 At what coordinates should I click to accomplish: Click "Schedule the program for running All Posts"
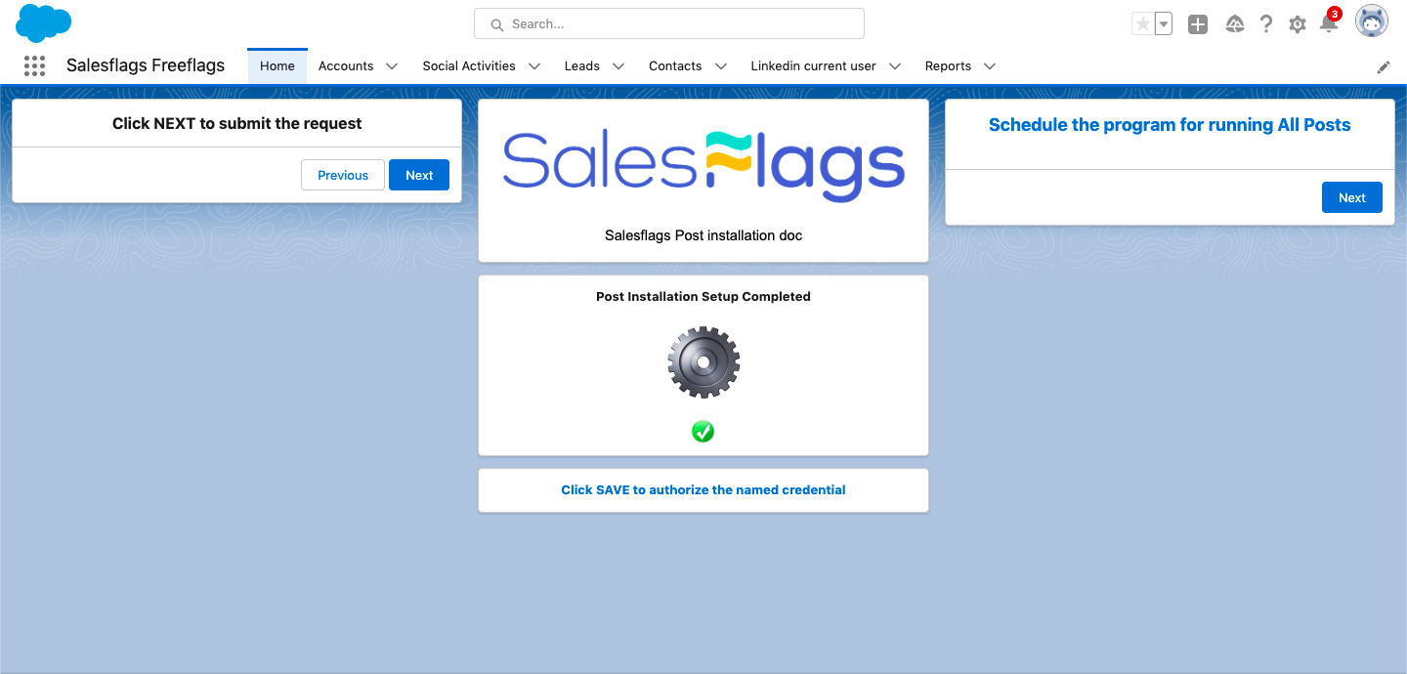pyautogui.click(x=1170, y=125)
